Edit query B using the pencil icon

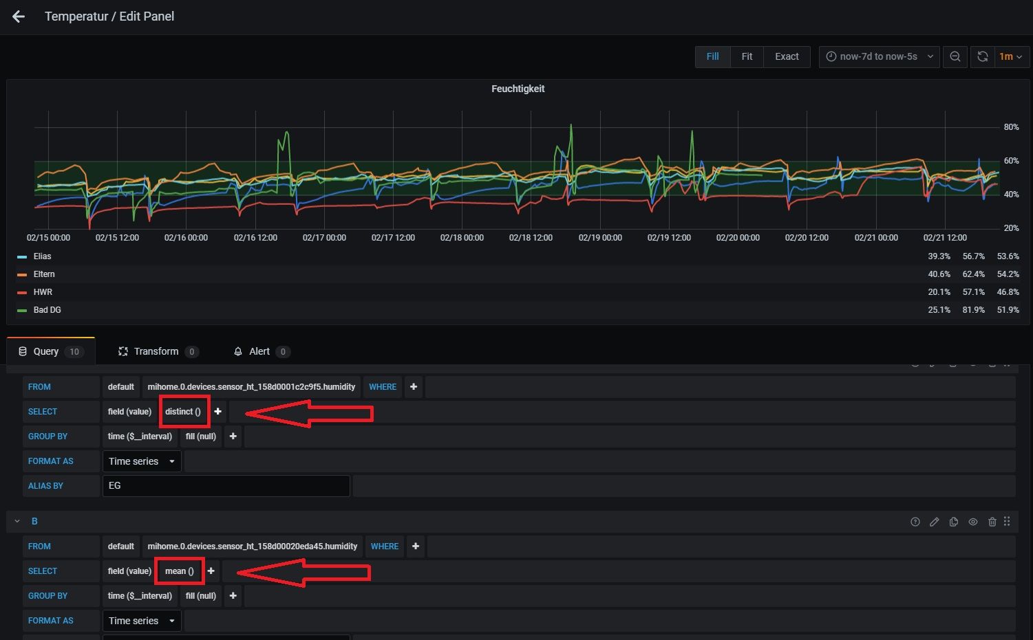(x=935, y=522)
